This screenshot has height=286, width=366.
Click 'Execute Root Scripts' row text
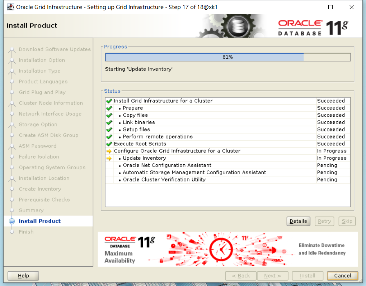(x=140, y=144)
